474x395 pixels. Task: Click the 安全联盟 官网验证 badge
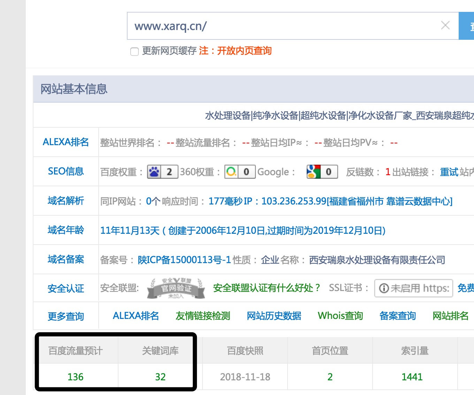(176, 288)
